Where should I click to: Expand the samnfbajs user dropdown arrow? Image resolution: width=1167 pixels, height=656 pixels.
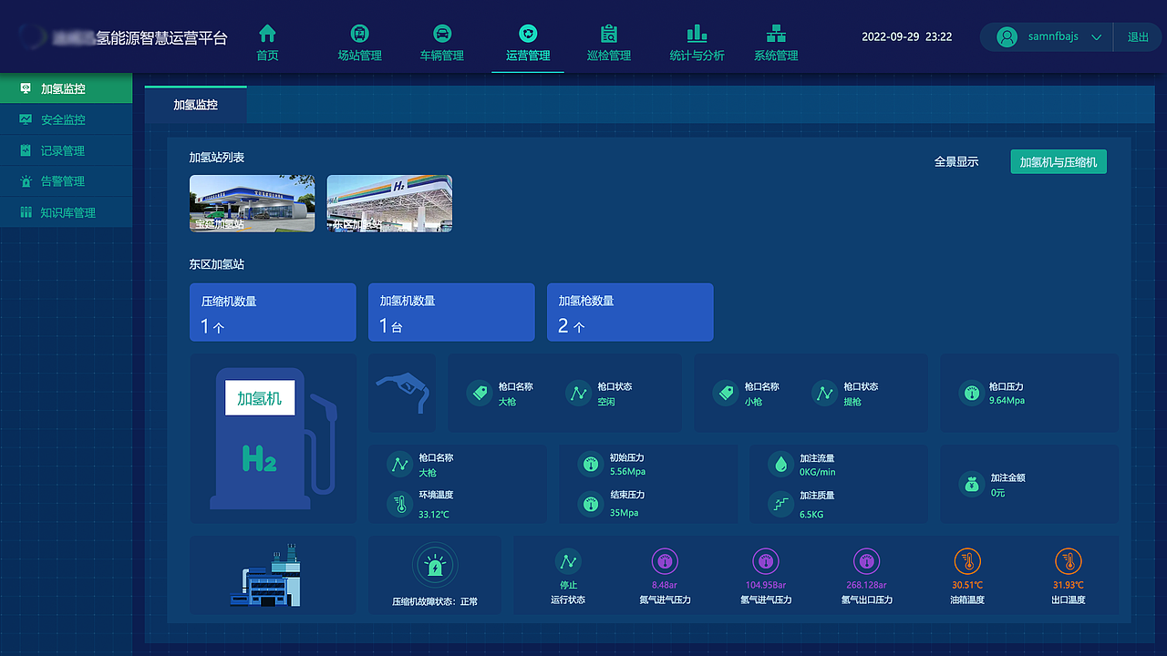[x=1097, y=37]
